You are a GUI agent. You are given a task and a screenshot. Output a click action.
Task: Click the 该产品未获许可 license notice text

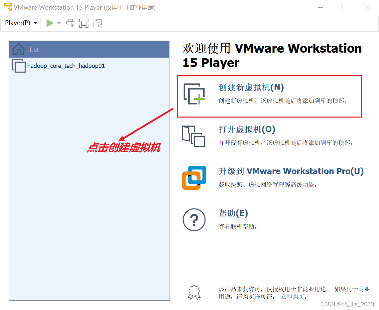pyautogui.click(x=294, y=293)
